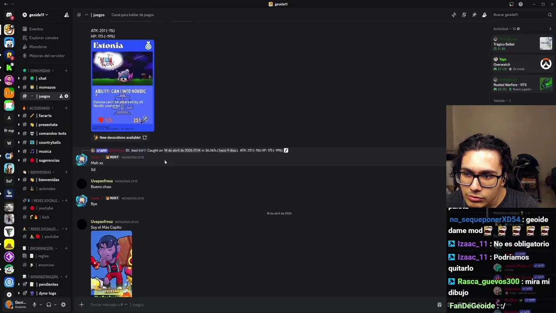
Task: Click Uvapanfresa username on Bueno chao message
Action: [102, 181]
